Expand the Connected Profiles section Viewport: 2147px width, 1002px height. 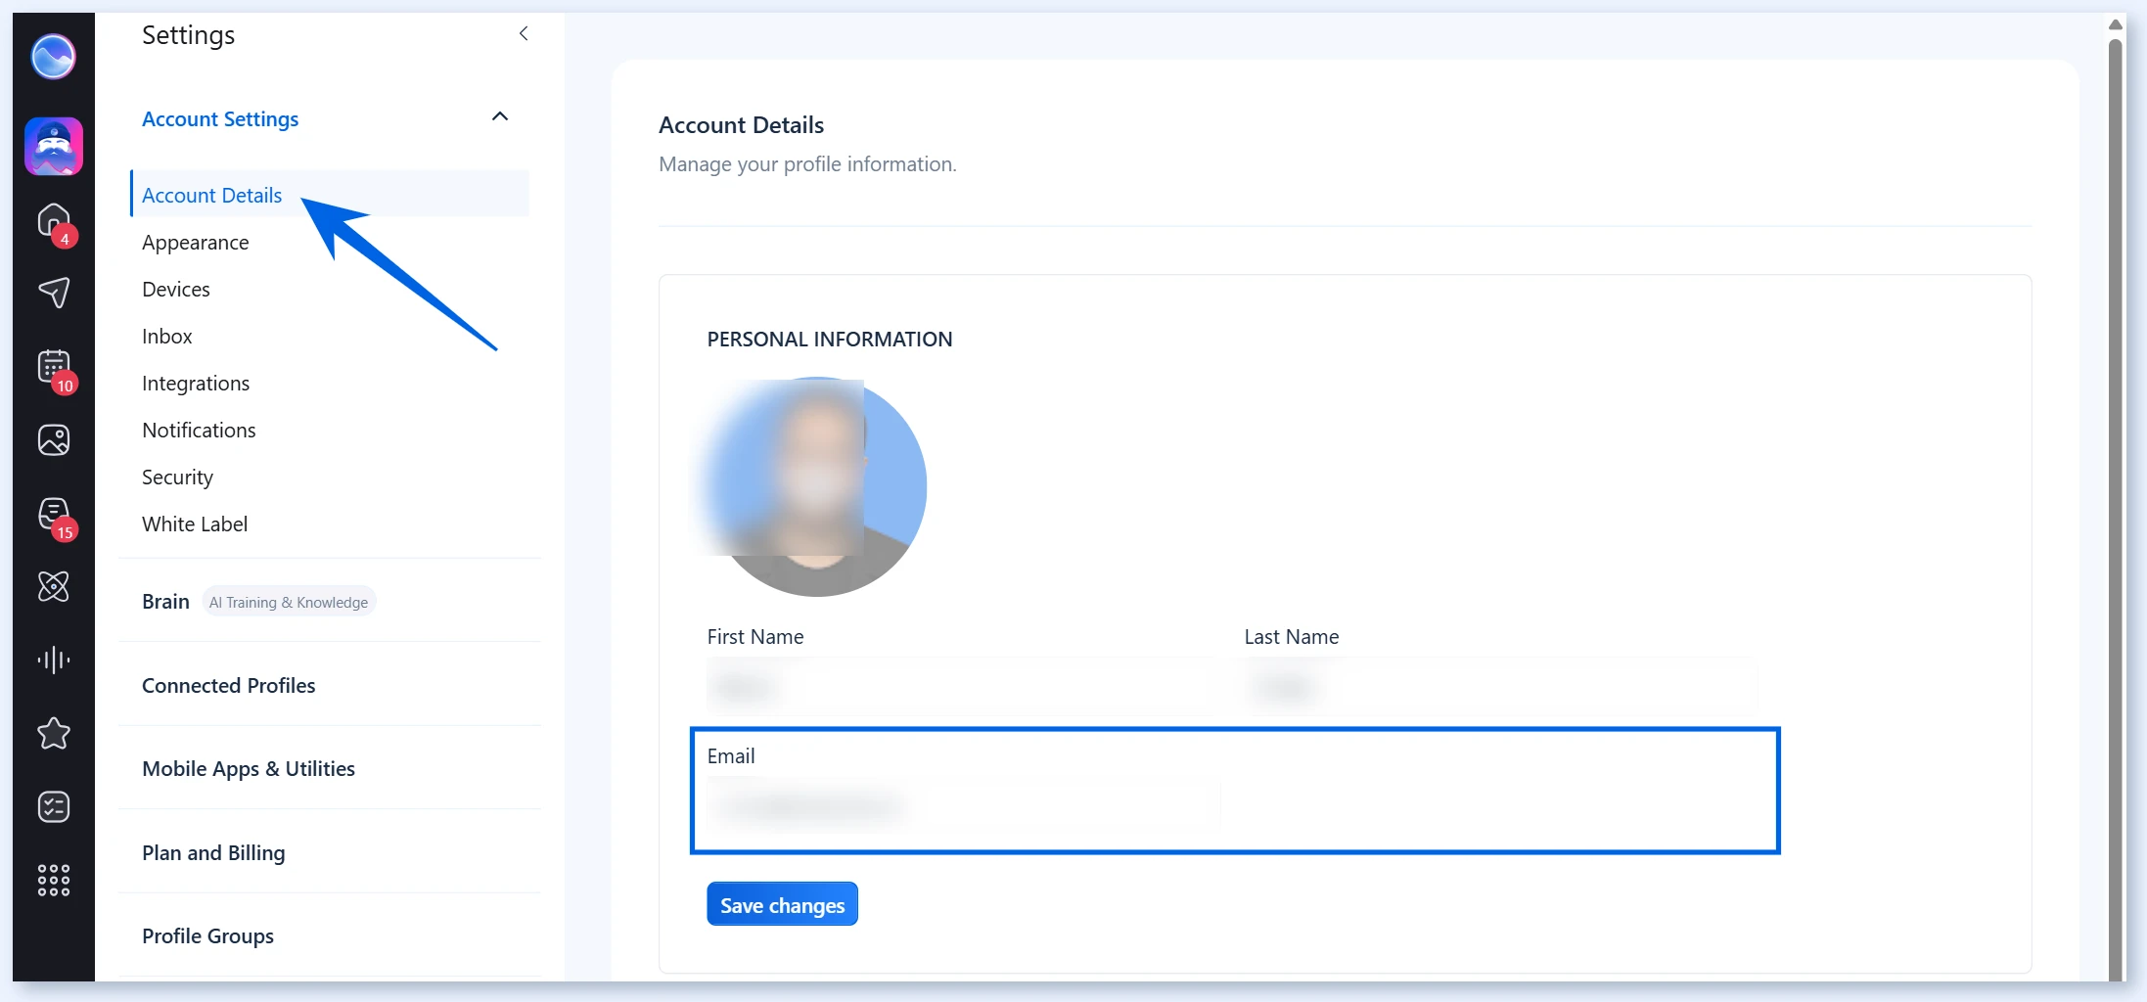coord(330,685)
